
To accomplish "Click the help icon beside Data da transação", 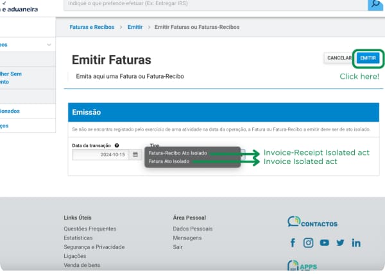I will click(x=117, y=145).
